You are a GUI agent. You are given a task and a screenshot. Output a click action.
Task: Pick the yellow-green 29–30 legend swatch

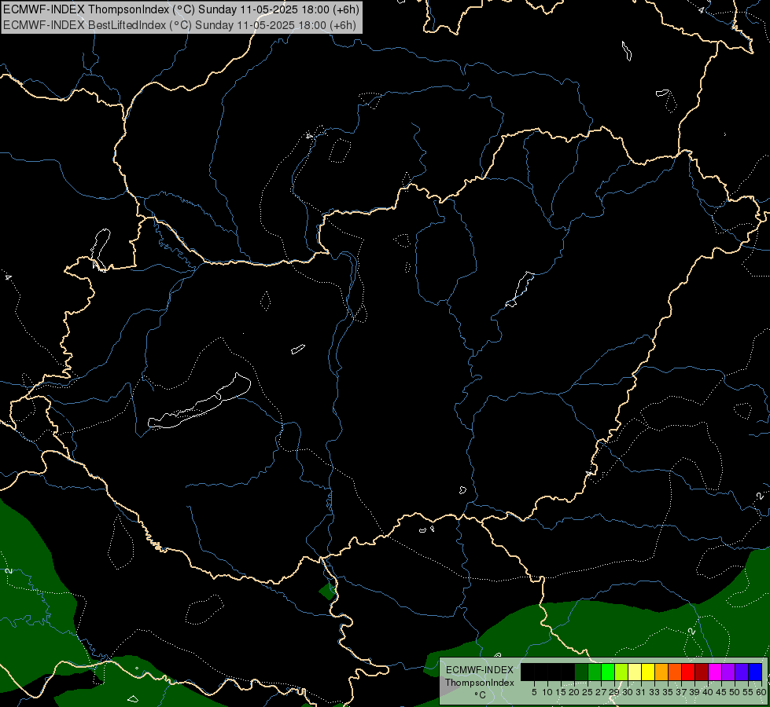click(x=621, y=672)
